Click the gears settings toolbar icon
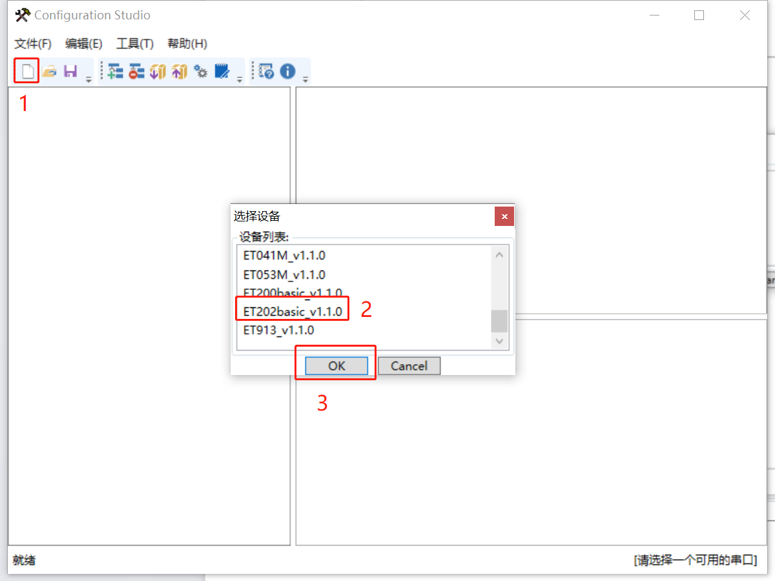The image size is (775, 581). pos(201,72)
